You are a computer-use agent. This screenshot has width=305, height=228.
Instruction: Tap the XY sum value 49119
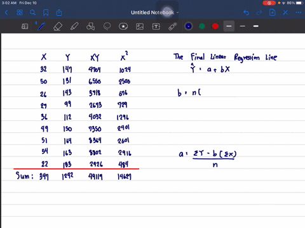95,177
